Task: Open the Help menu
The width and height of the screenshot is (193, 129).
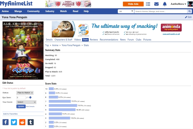Action: [x=86, y=11]
